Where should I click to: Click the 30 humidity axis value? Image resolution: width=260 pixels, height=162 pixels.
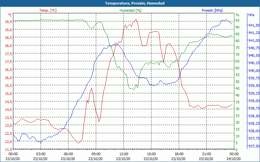238,109
